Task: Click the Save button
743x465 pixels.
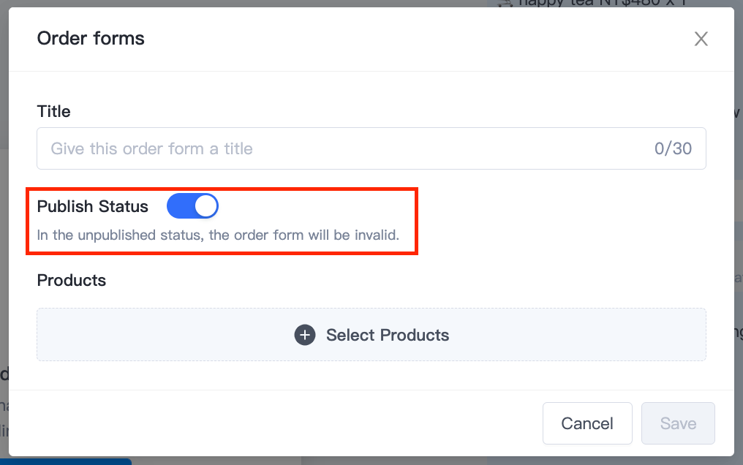Action: 678,423
